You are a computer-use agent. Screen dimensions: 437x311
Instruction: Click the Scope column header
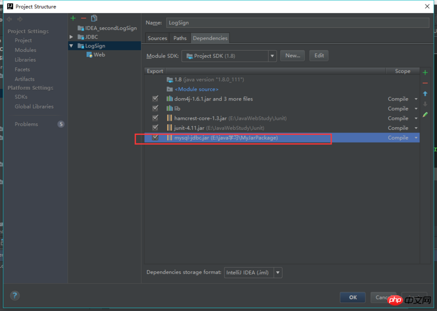403,71
